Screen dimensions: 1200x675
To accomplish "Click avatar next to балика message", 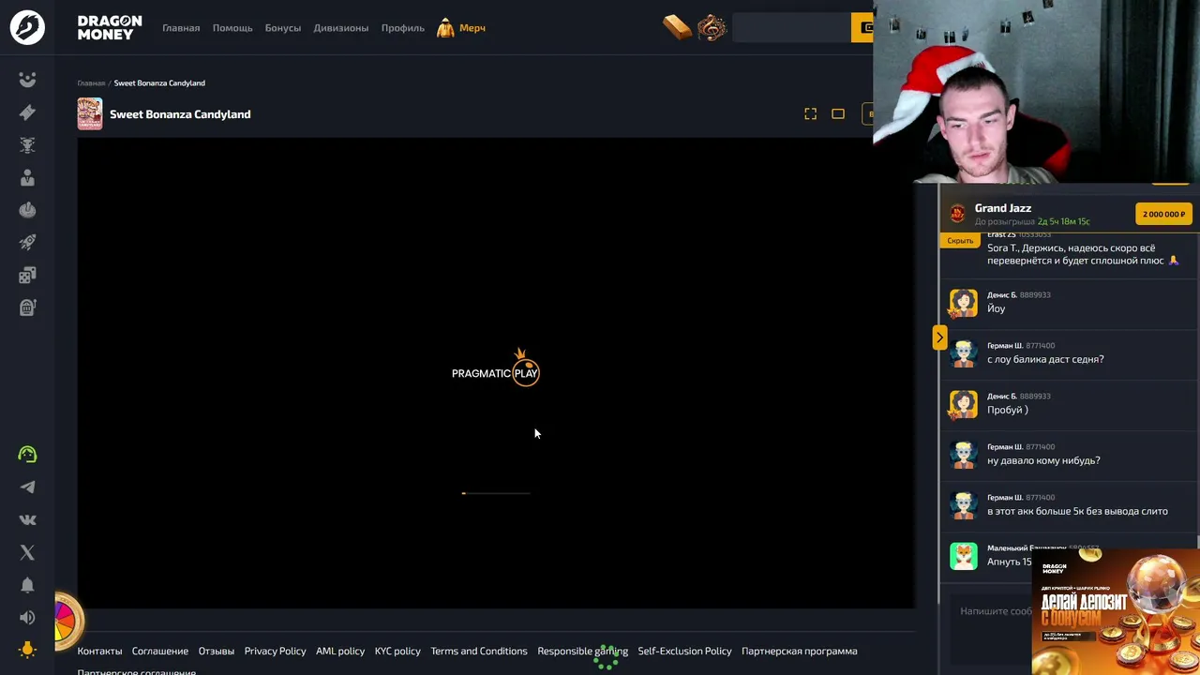I will [x=963, y=352].
